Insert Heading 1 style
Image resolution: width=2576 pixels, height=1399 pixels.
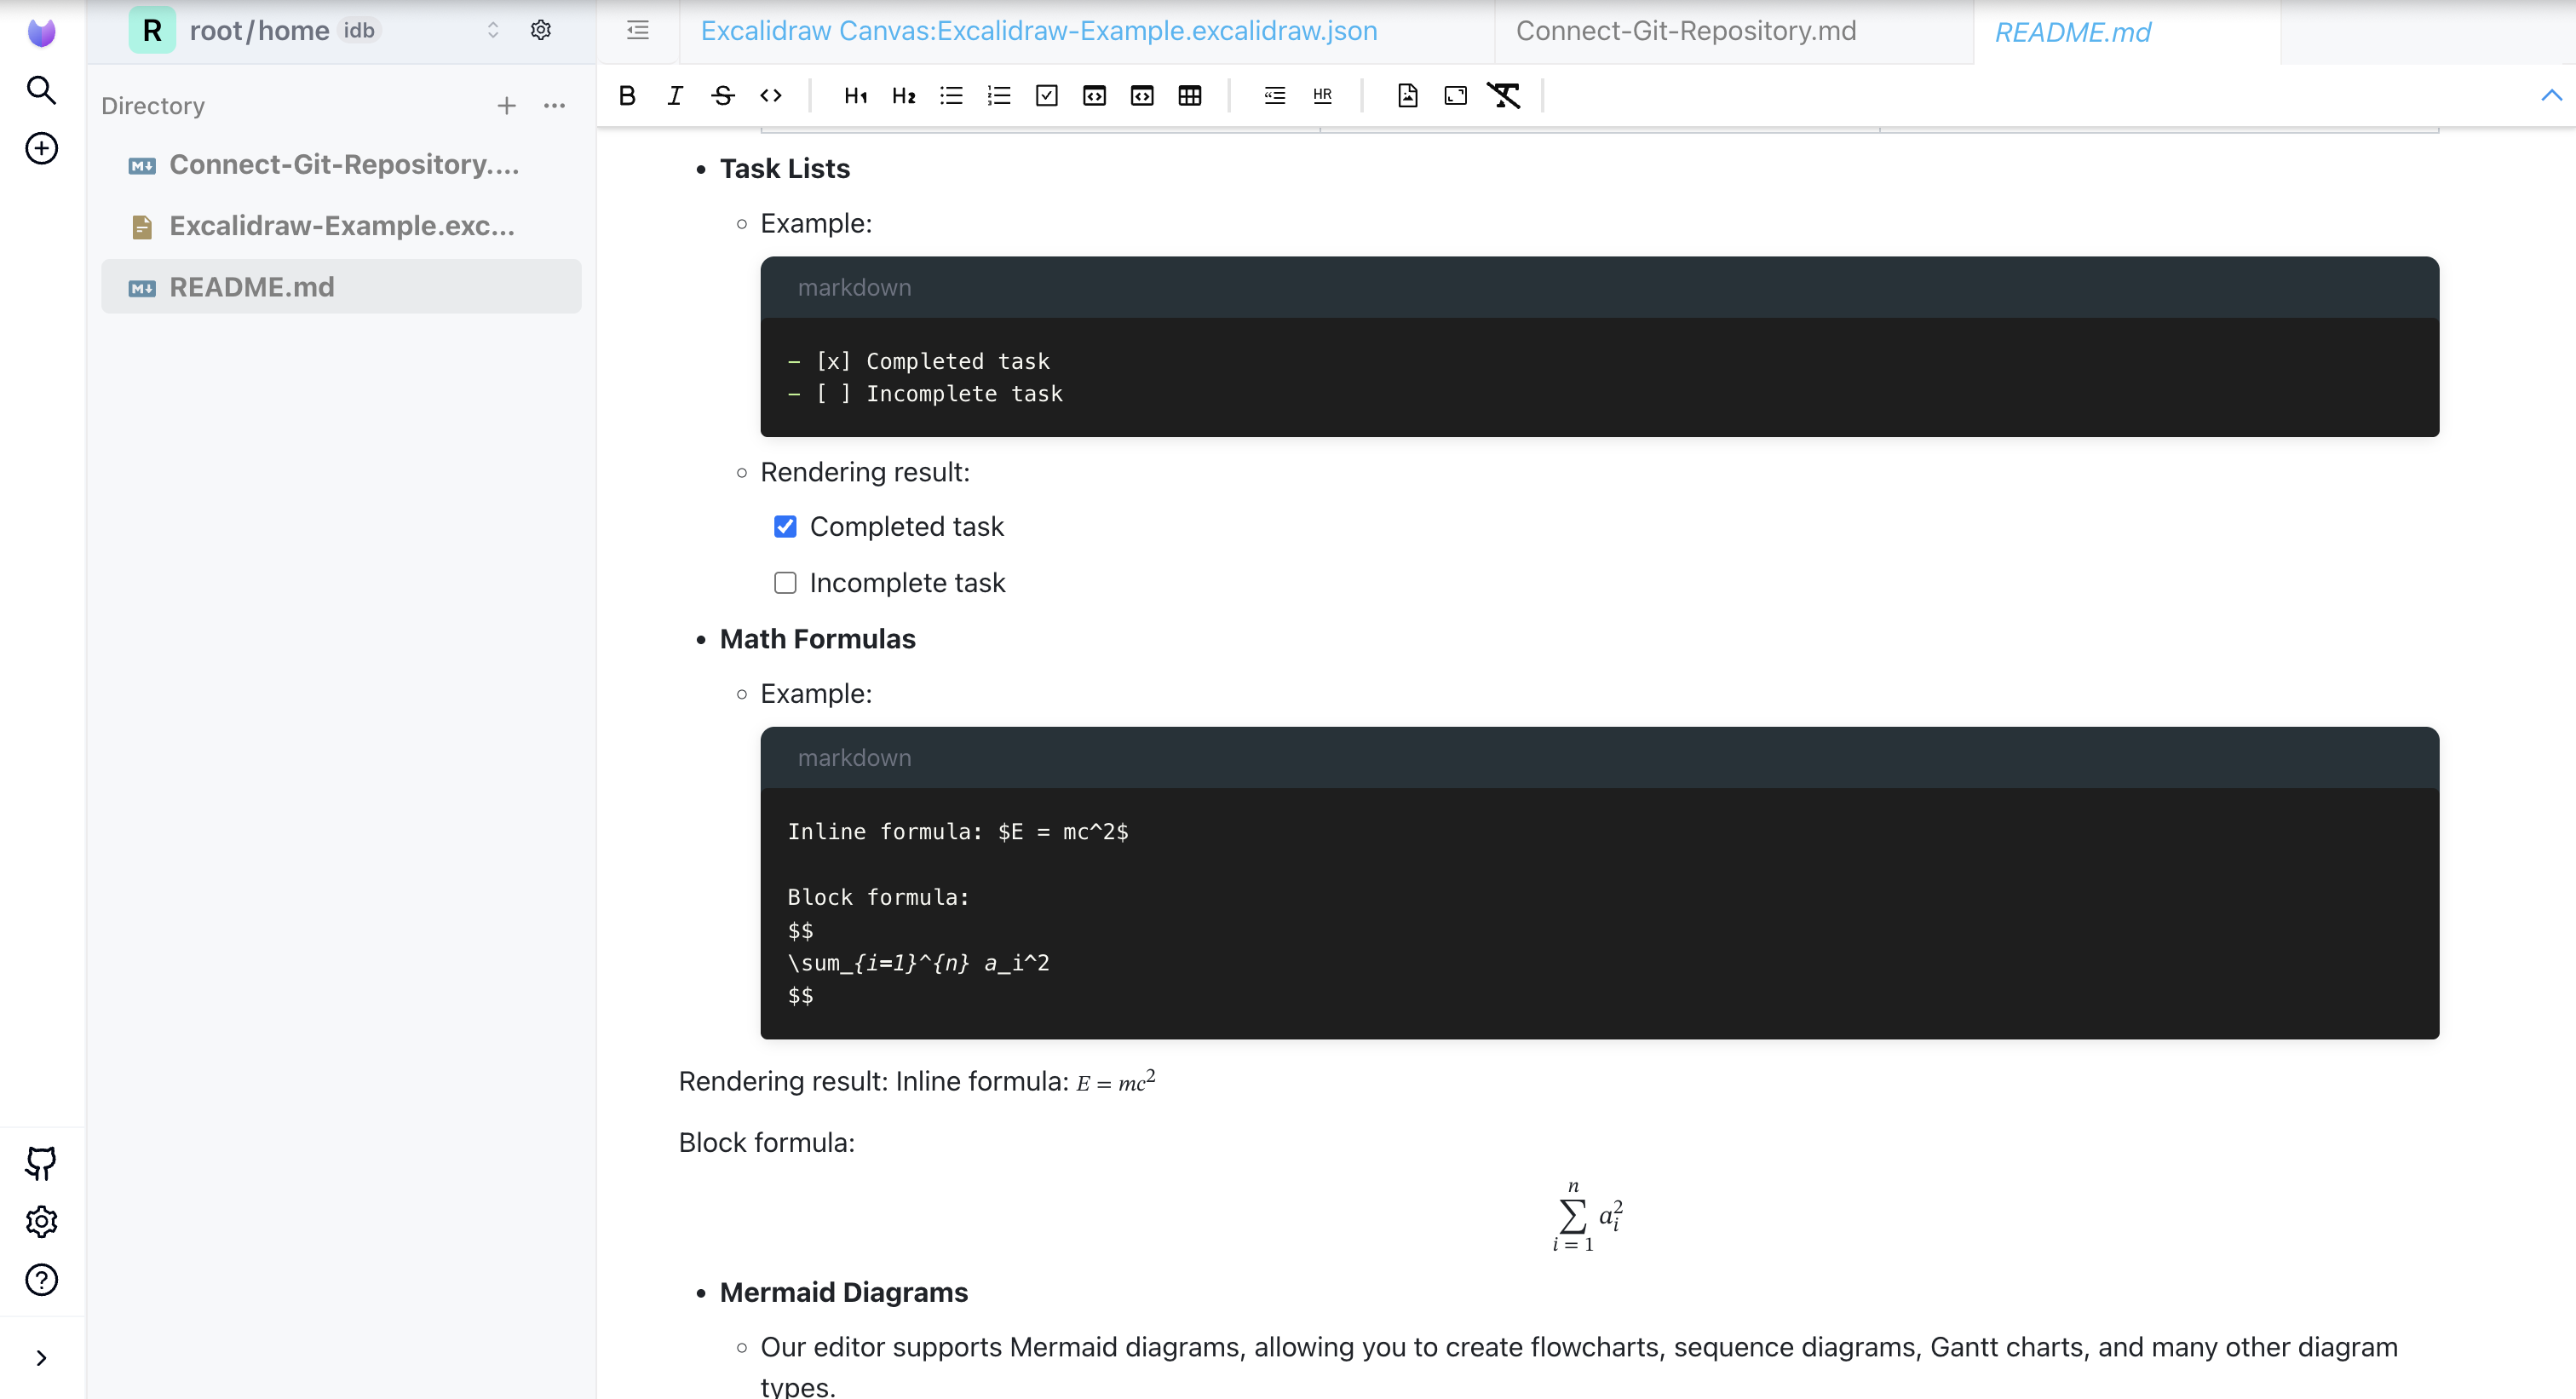(855, 95)
